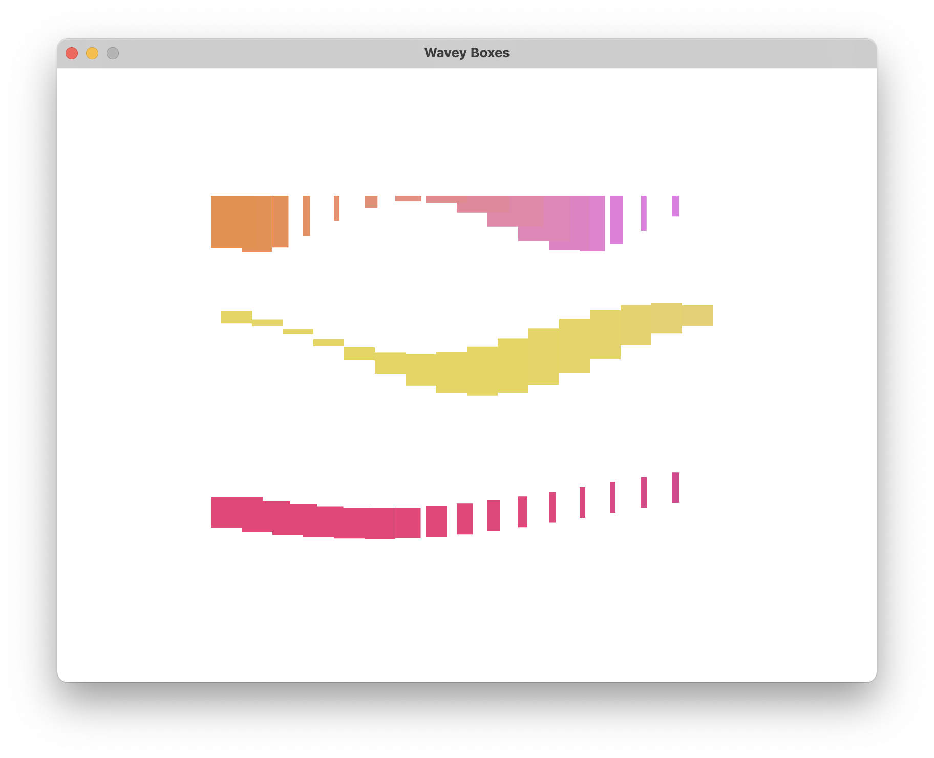
Task: Click the grayed-out zoom window button
Action: [113, 53]
